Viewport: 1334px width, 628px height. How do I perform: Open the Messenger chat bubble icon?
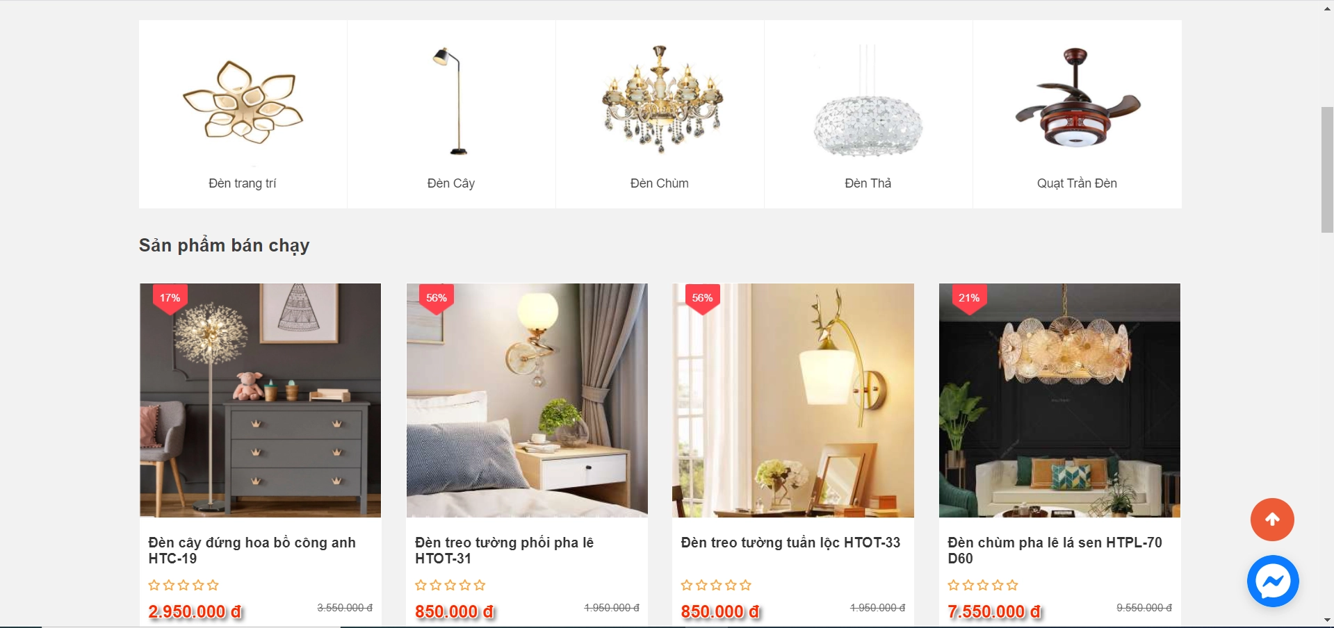pos(1273,581)
